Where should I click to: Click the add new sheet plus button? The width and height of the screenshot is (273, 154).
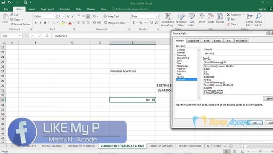click(x=231, y=146)
